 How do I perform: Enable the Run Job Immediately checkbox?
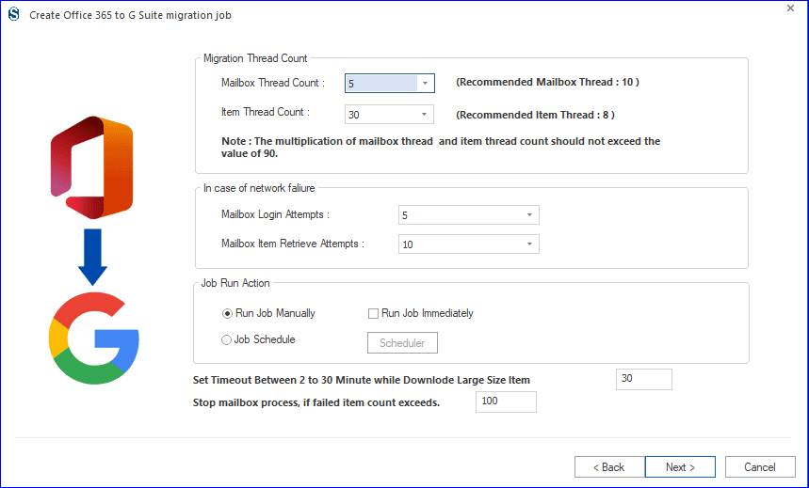420,313
